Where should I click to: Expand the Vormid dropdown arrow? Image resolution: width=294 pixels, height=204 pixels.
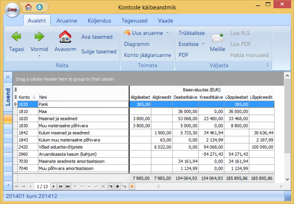[39, 56]
